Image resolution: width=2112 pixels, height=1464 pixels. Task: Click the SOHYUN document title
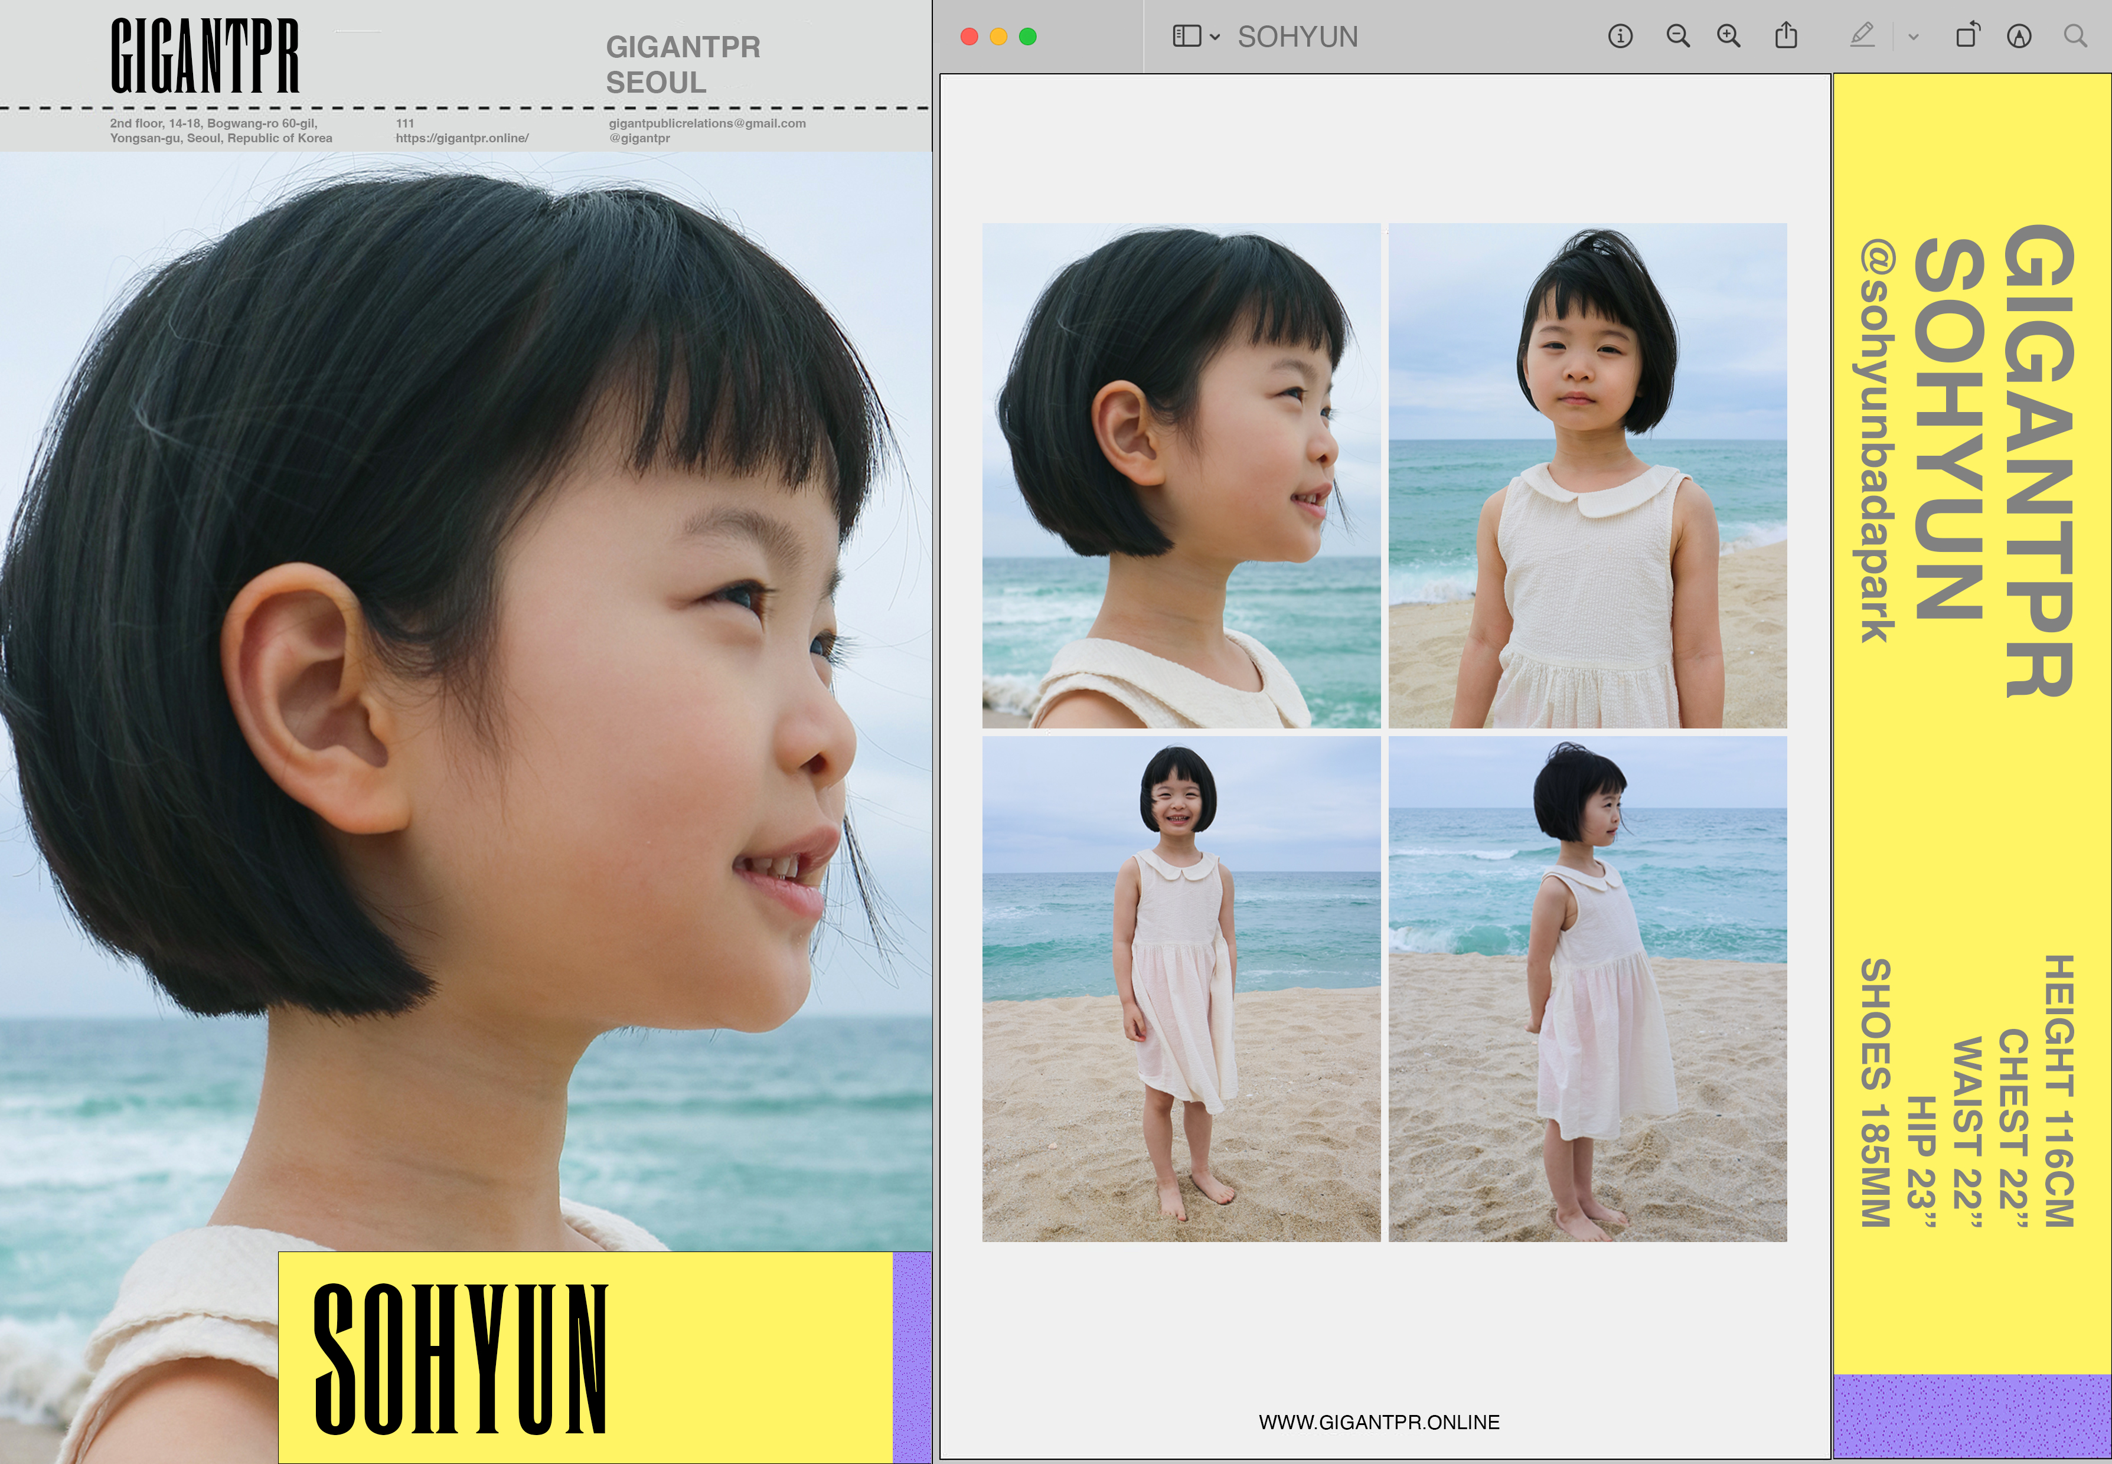tap(1297, 37)
